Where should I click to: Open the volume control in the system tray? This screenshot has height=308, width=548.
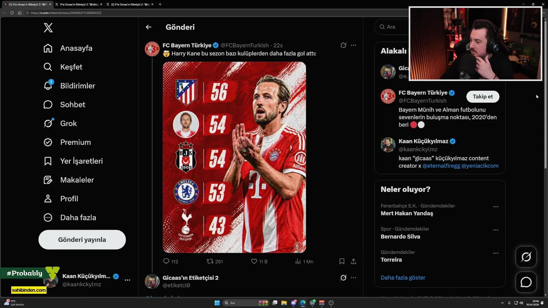click(x=521, y=303)
